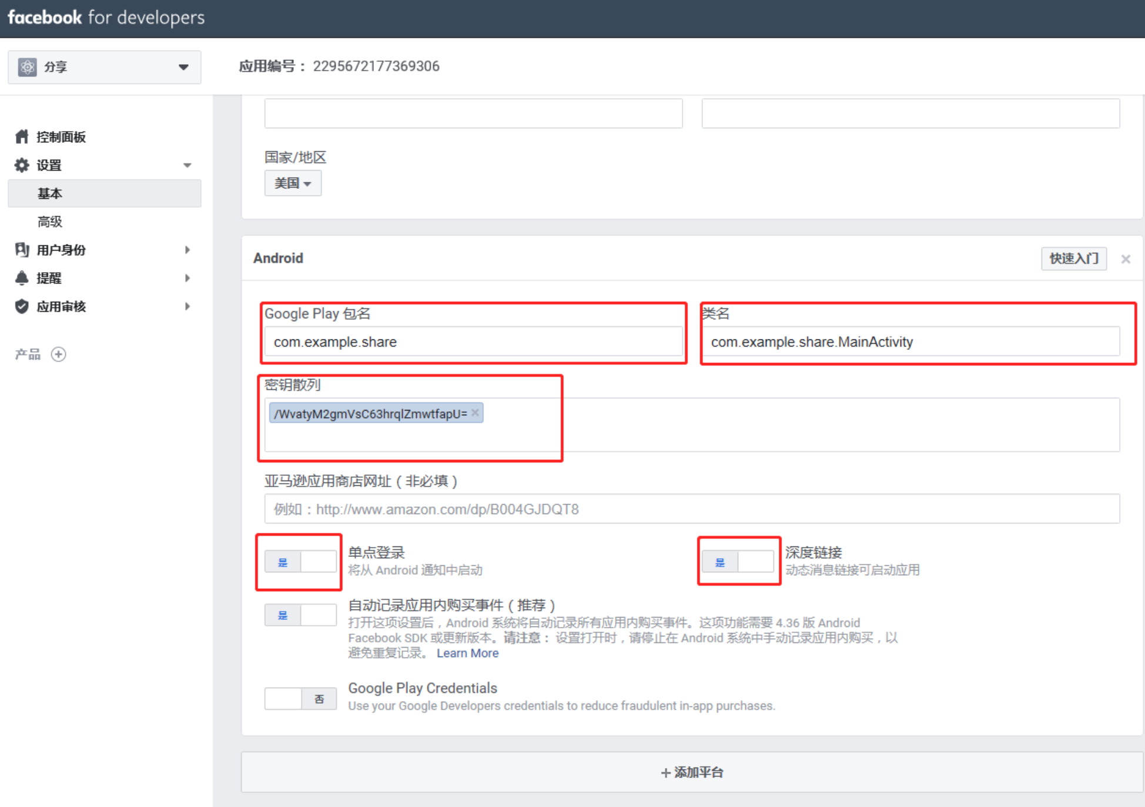Click the 分享 app icon
The image size is (1145, 807).
[x=27, y=66]
